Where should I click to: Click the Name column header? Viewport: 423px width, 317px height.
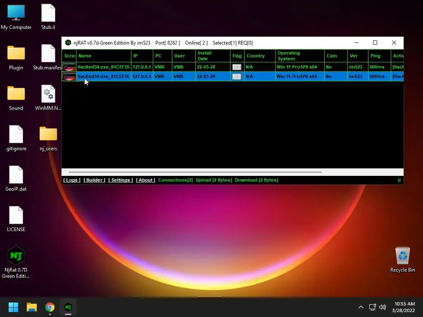[x=104, y=56]
